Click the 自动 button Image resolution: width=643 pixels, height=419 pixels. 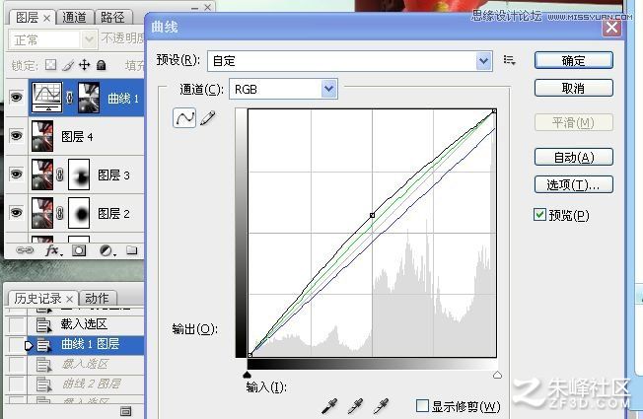pos(573,157)
